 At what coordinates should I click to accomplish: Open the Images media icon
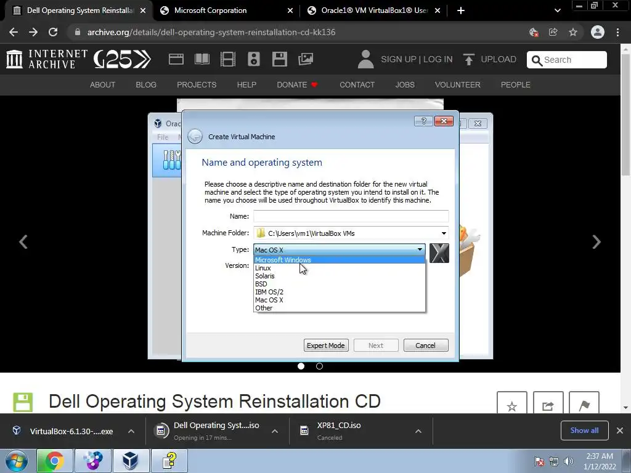306,59
